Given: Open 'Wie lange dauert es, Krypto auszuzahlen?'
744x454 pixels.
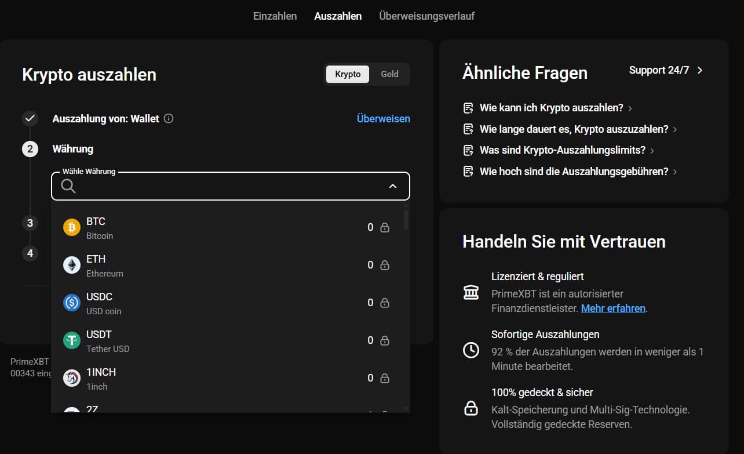Looking at the screenshot, I should [574, 129].
